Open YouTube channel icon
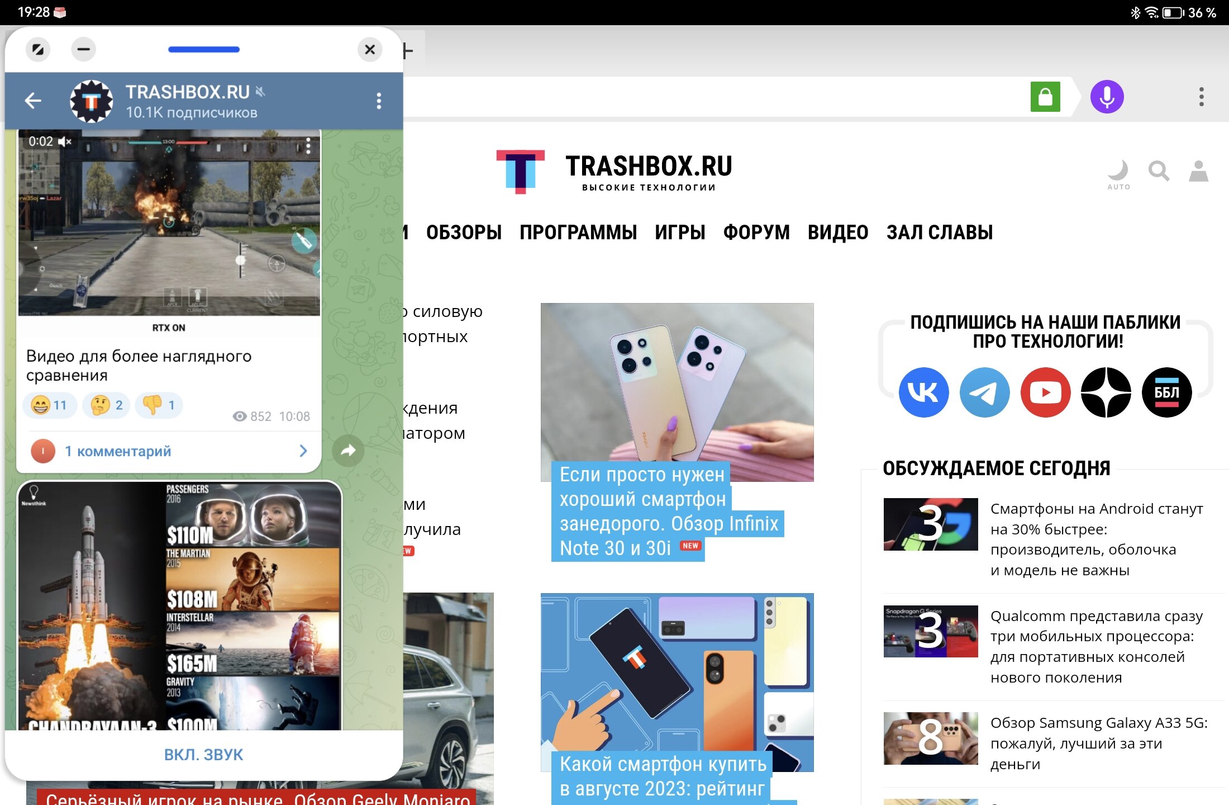This screenshot has width=1229, height=805. (1045, 392)
